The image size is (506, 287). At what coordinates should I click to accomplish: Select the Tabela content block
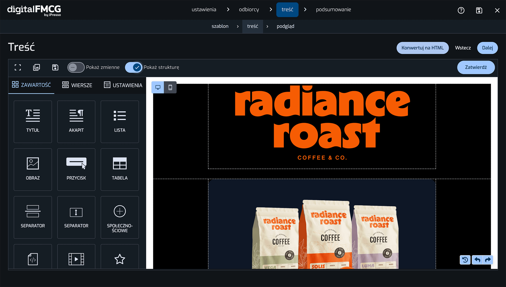coord(120,169)
